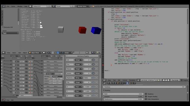Select the rotate manipulator icon

pyautogui.click(x=60, y=53)
